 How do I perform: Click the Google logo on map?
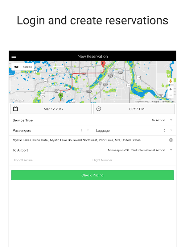[x=18, y=100]
